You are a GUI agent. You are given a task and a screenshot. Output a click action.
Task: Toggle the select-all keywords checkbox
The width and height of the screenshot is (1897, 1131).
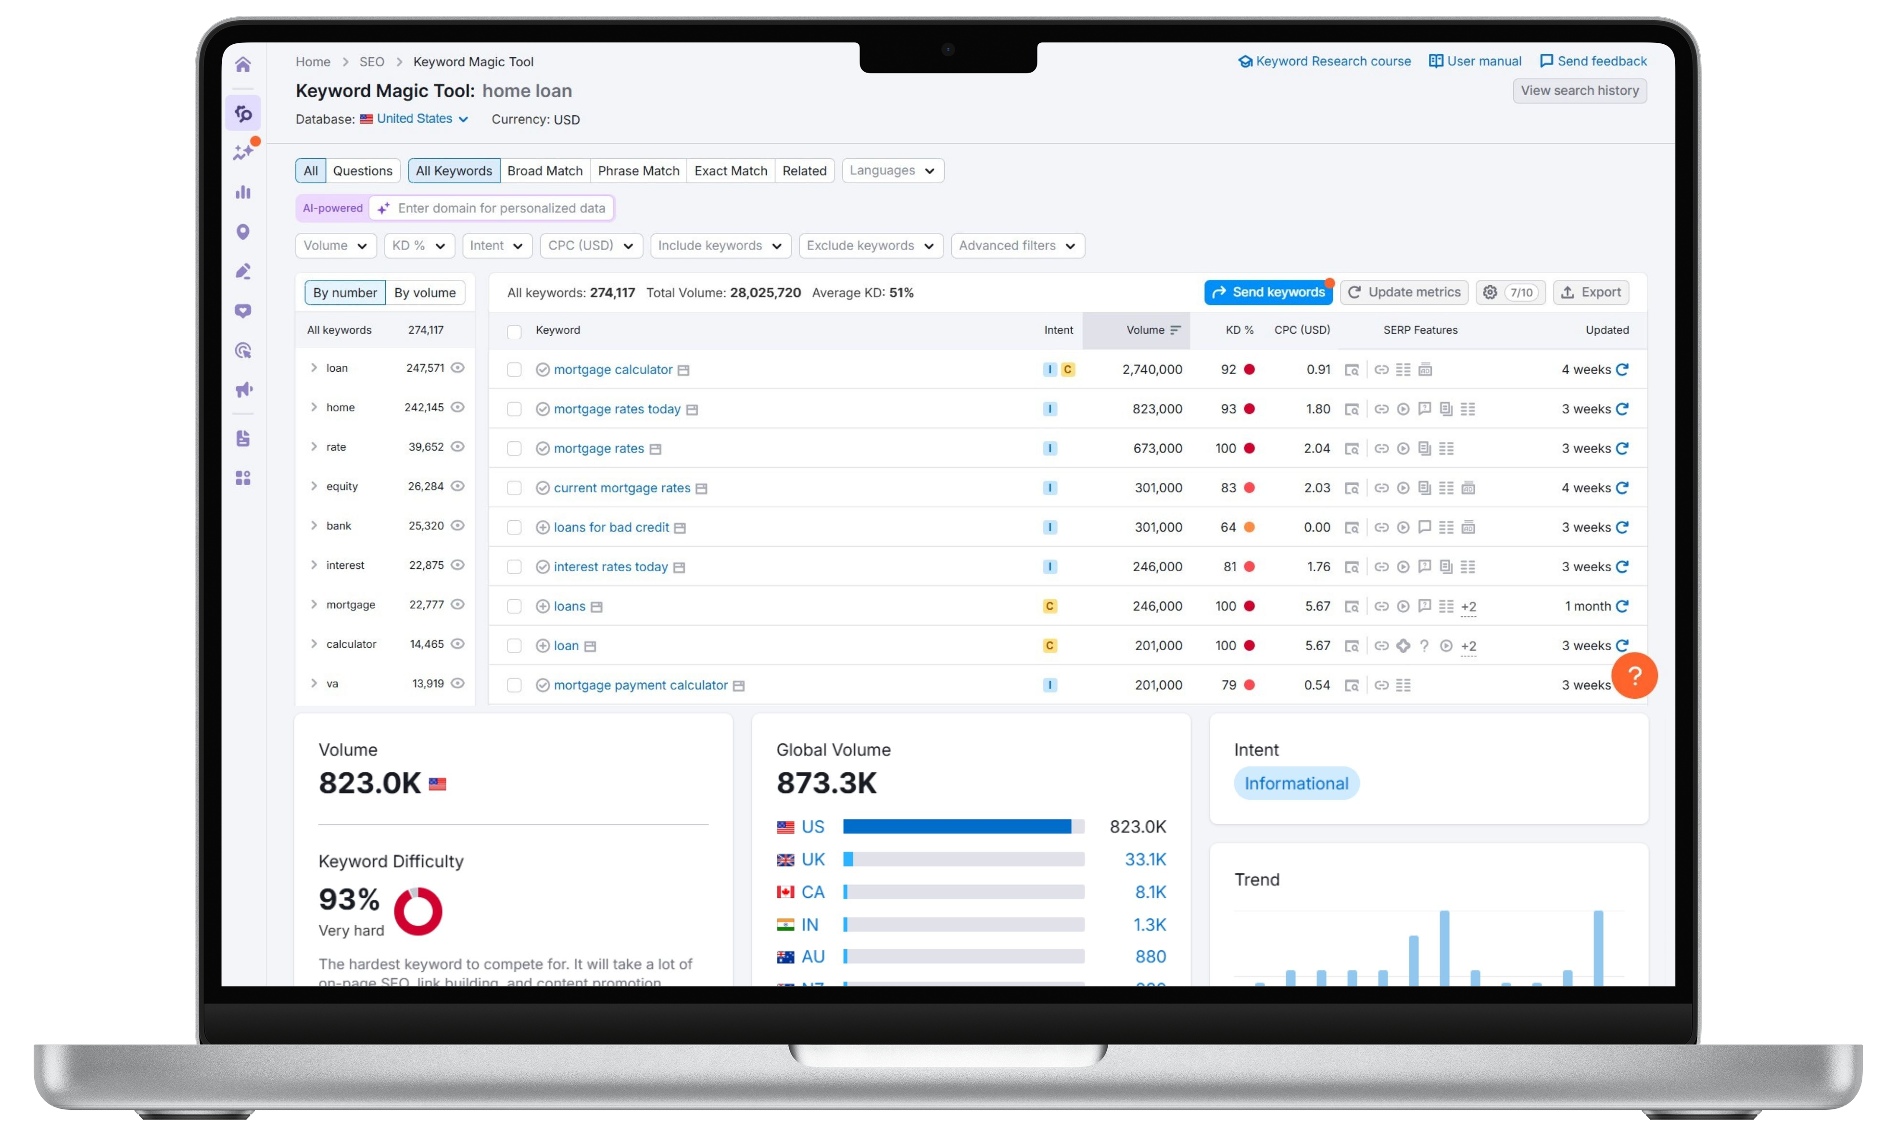515,331
